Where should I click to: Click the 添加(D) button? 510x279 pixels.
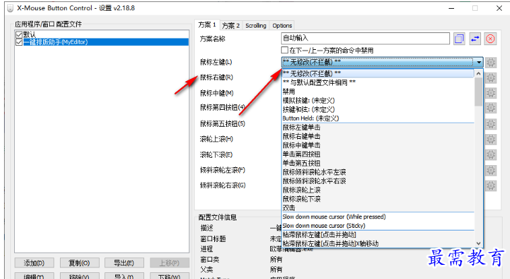[x=34, y=263]
